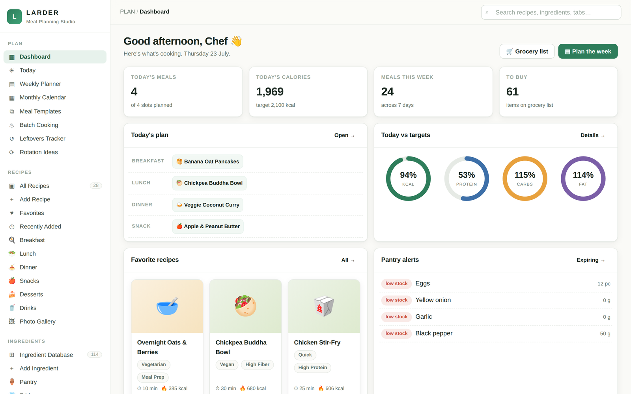Open the Pantry page
Screen dimensions: 631x394
[55, 382]
